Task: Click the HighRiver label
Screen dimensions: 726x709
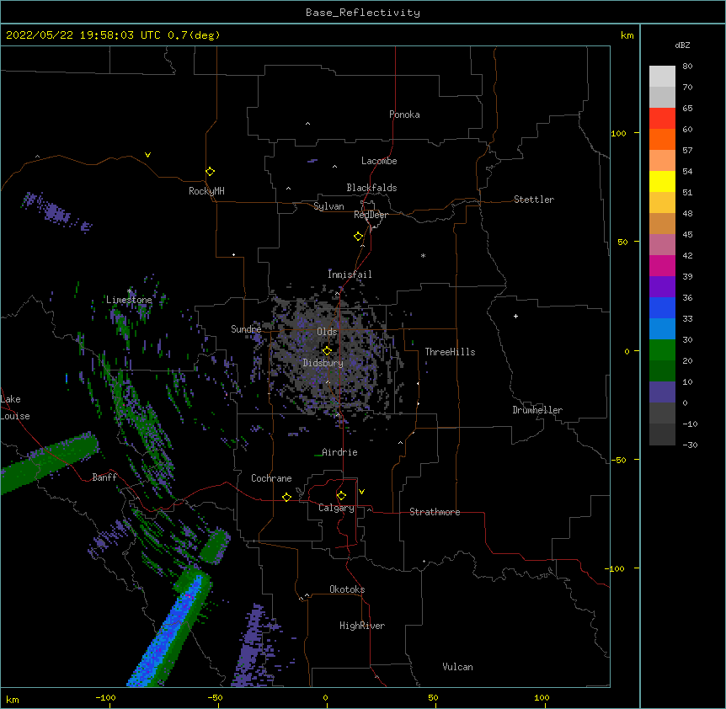Action: (x=362, y=626)
